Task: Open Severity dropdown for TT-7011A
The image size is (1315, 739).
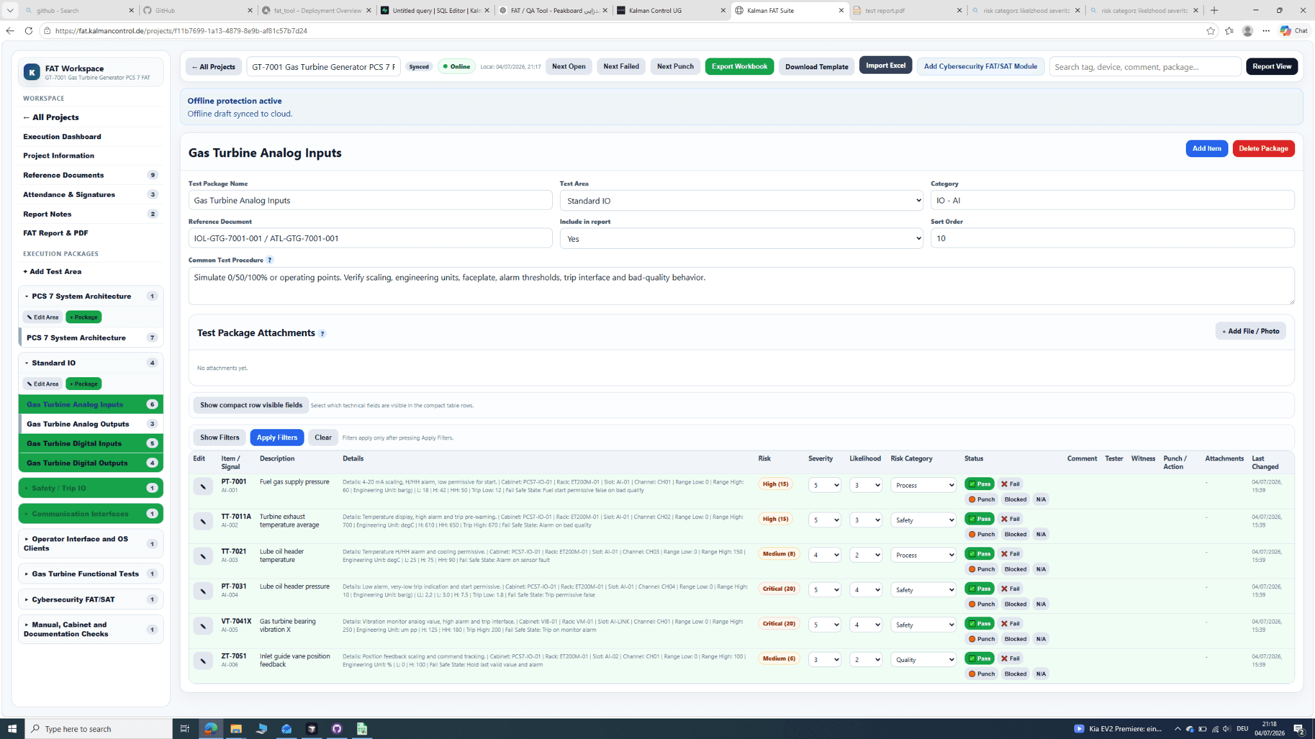Action: 824,520
